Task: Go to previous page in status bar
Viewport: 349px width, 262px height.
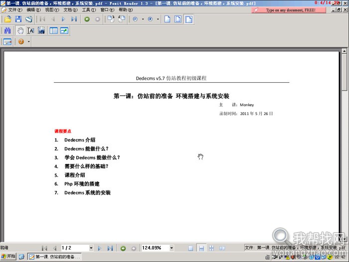Action: (x=55, y=248)
